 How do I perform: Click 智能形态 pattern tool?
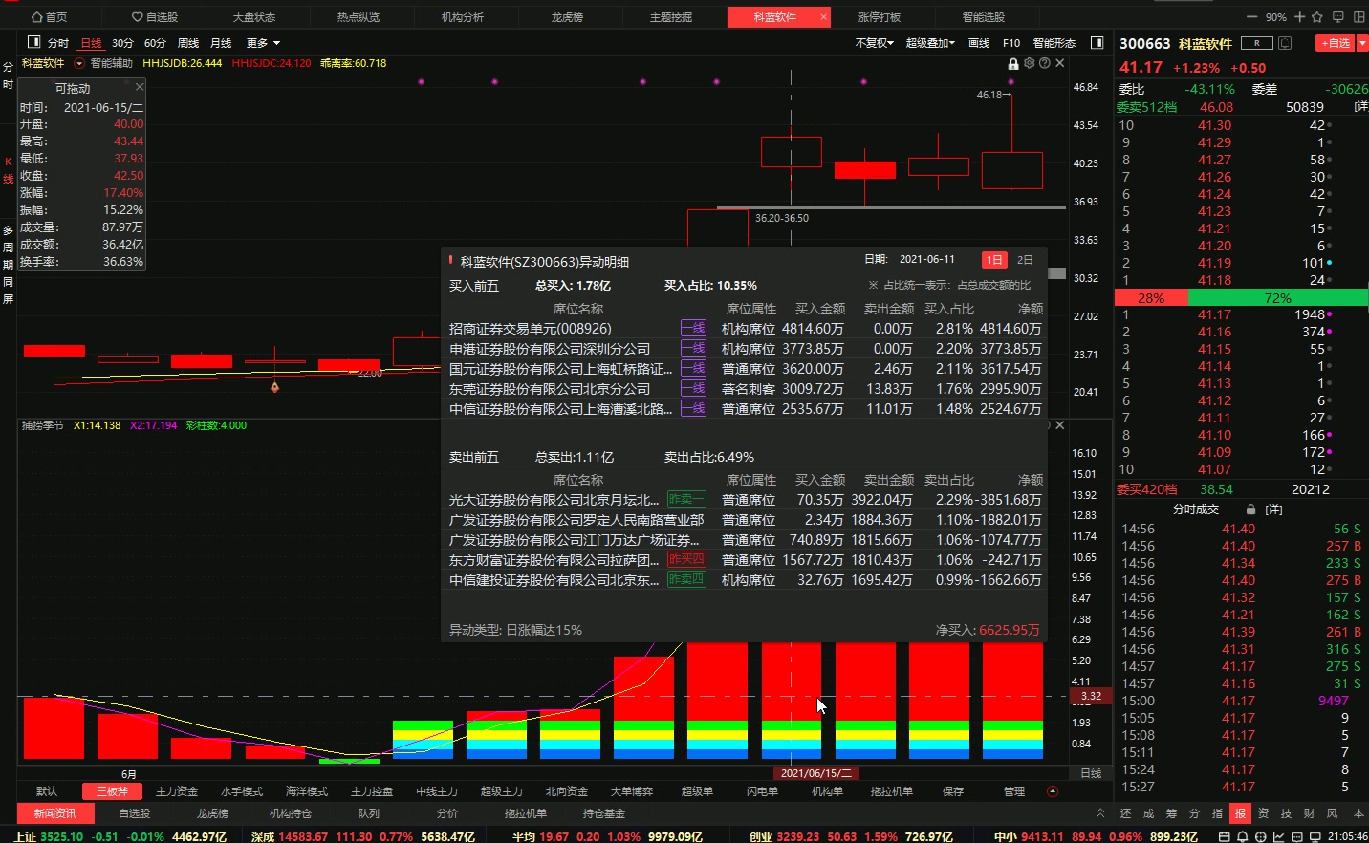click(x=1054, y=43)
